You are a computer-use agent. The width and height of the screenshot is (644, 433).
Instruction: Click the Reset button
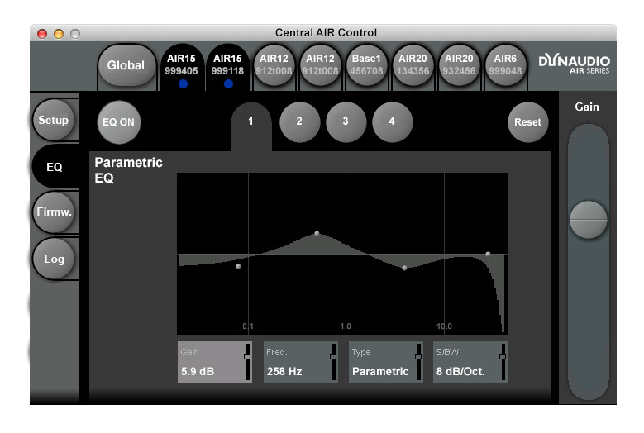pyautogui.click(x=527, y=122)
